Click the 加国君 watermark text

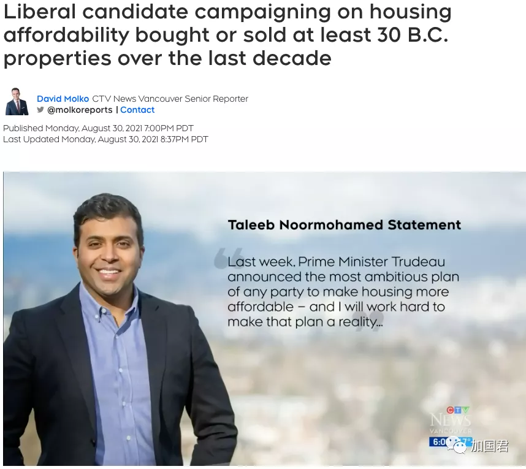point(490,446)
